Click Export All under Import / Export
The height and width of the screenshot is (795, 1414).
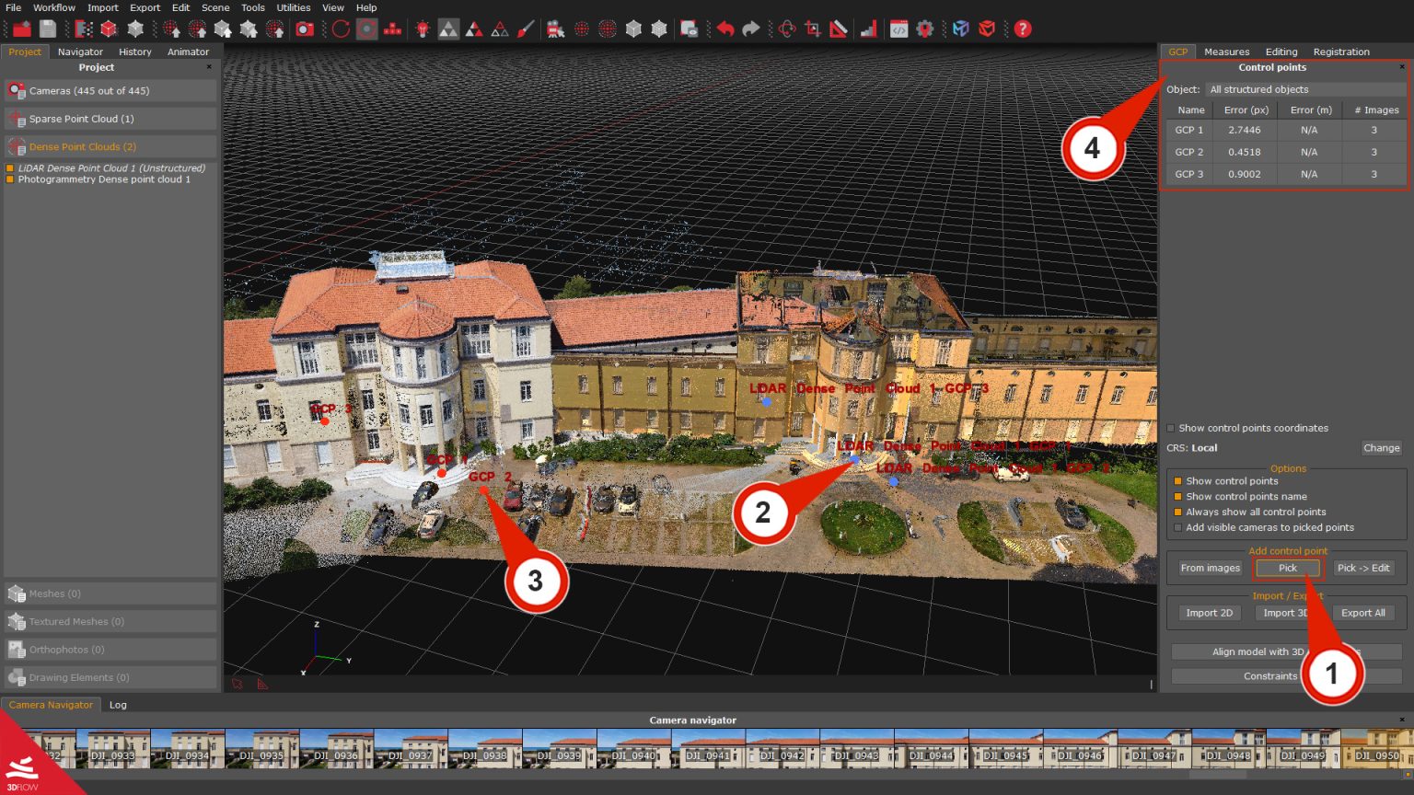coord(1363,612)
